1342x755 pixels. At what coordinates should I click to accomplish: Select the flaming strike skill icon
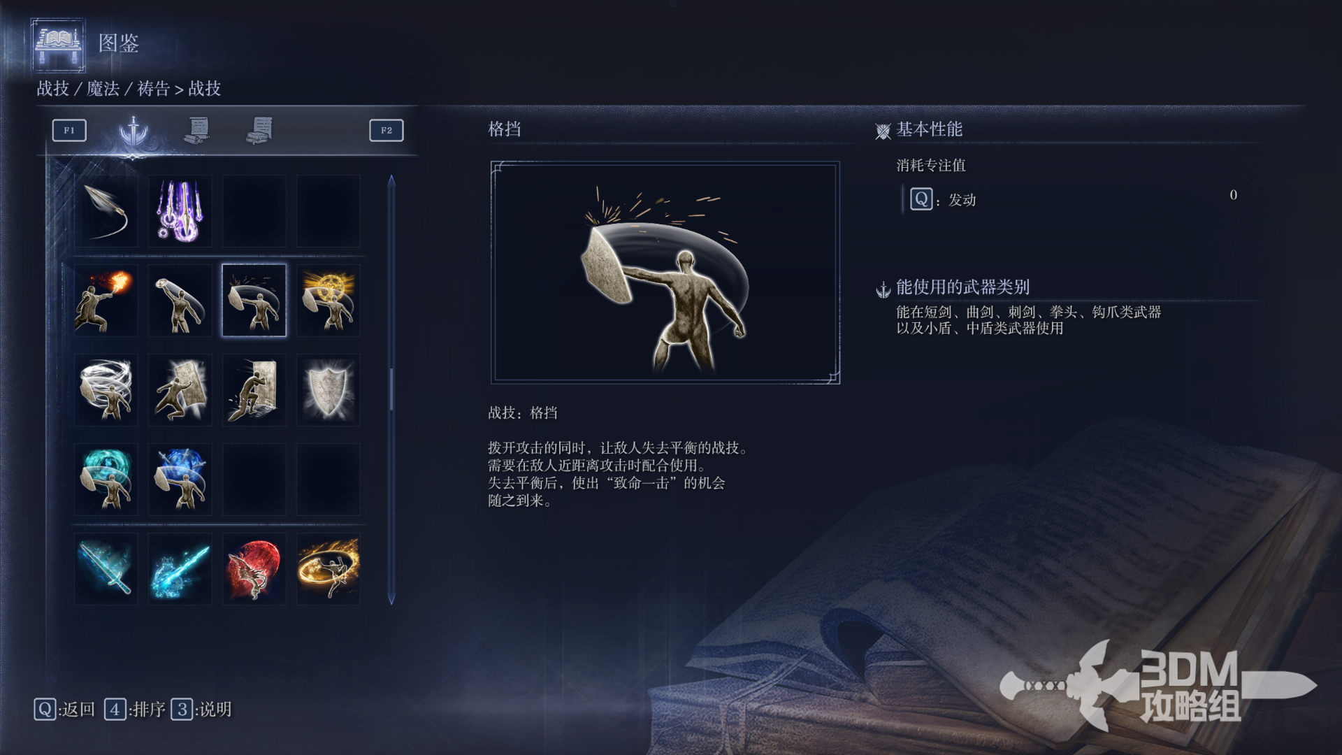(106, 301)
